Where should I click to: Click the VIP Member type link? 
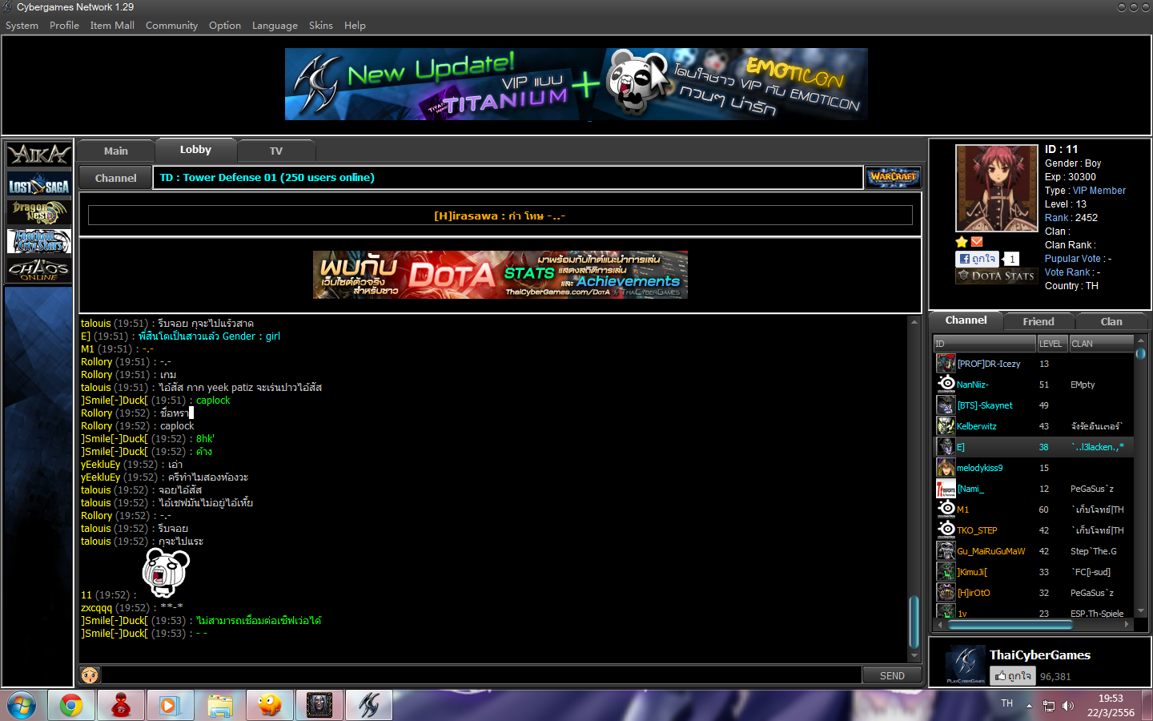click(1099, 191)
